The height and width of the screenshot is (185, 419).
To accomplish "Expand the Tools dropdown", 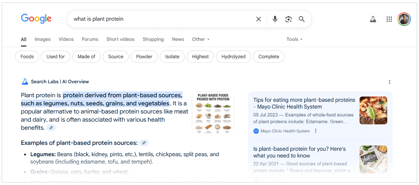I will pos(294,39).
